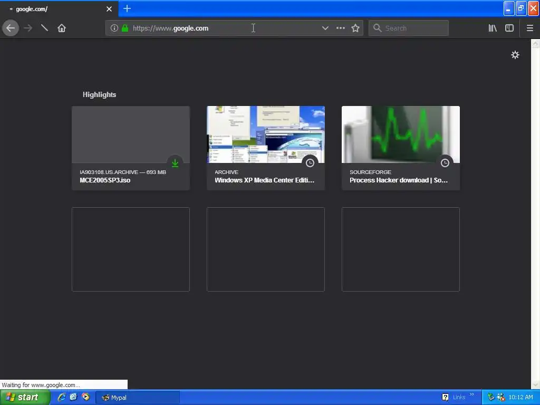Click the magnifier icon in search box
The width and height of the screenshot is (540, 405).
377,28
